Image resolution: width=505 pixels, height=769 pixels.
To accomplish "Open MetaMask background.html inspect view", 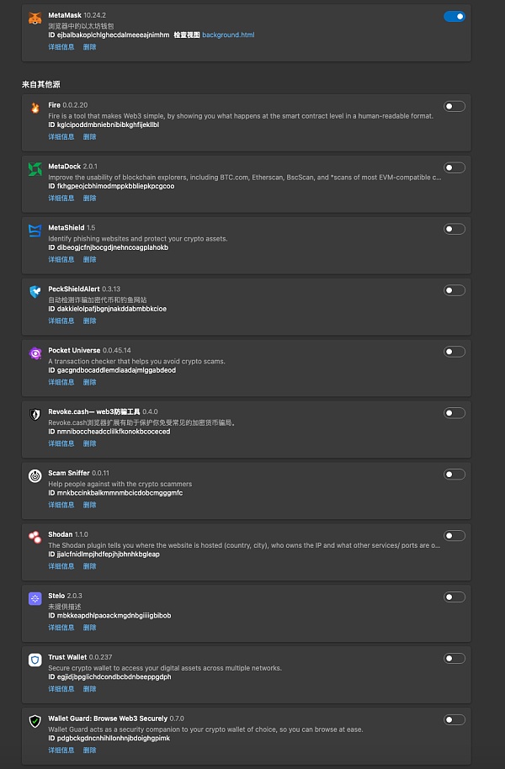I will click(x=228, y=35).
